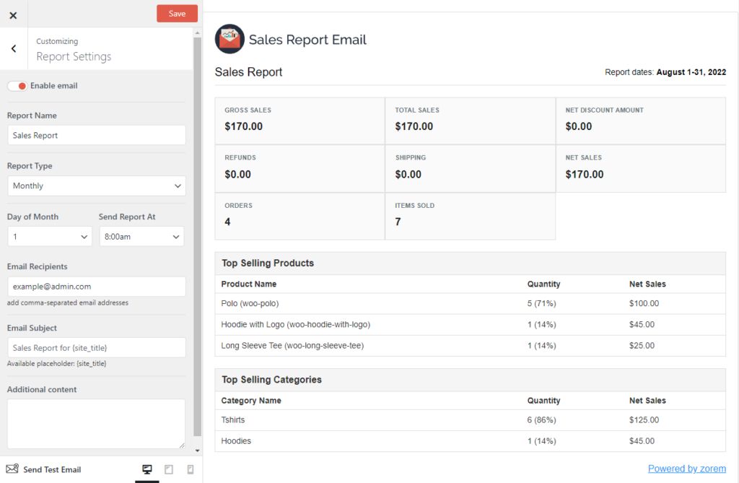
Task: Click the envelope icon beside Send Test Email
Action: (x=12, y=469)
